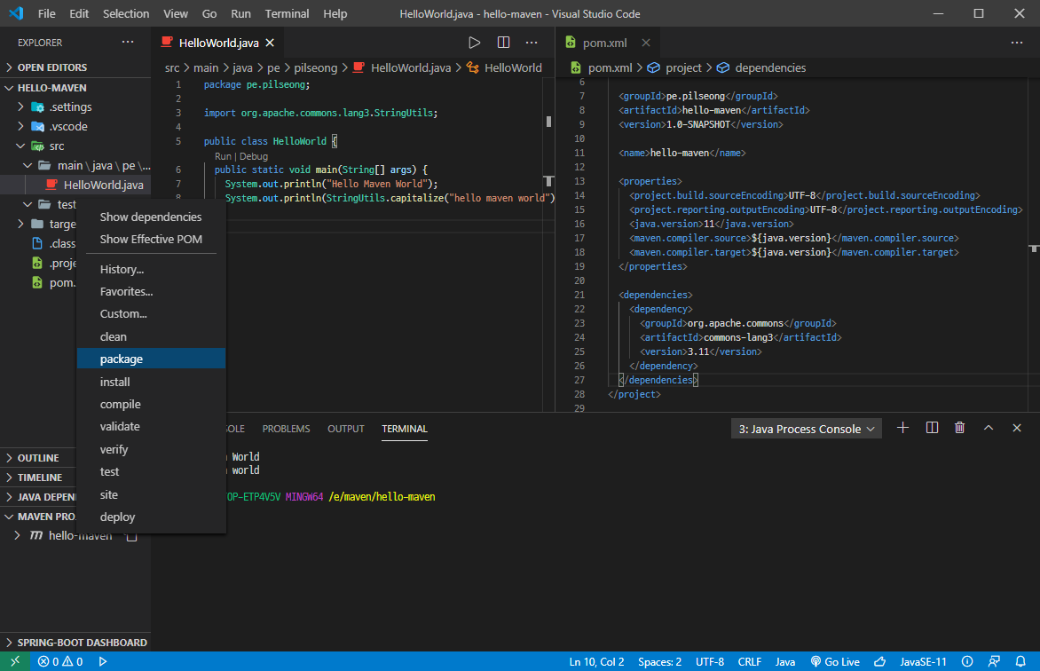
Task: Expand the .settings folder
Action: coord(75,107)
